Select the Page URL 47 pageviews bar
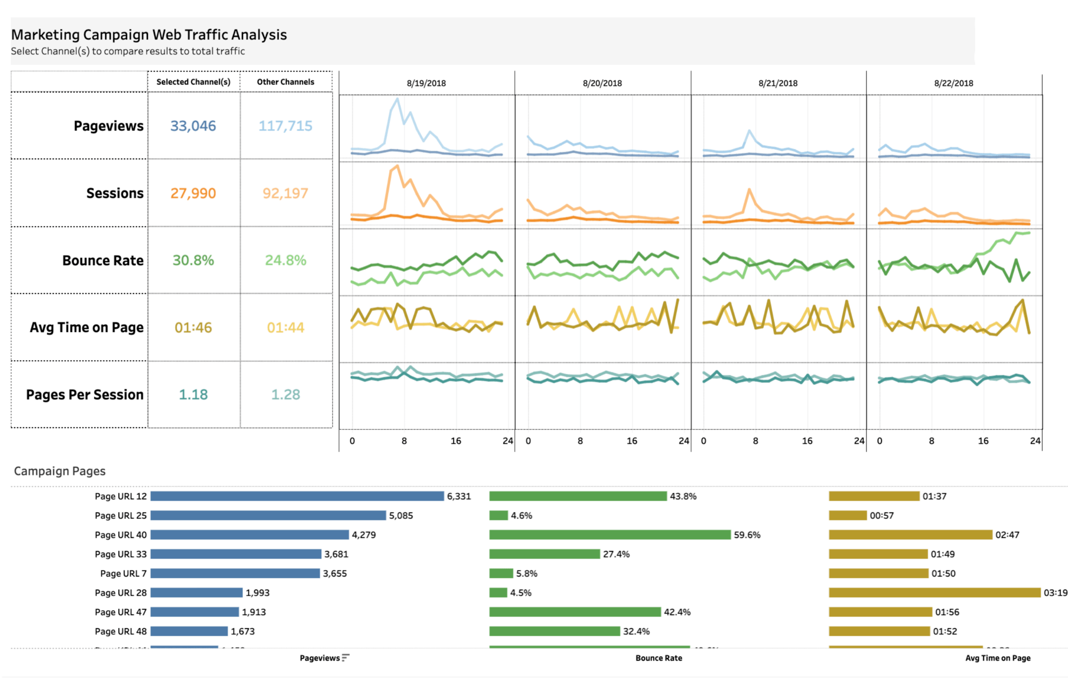Image resolution: width=1068 pixels, height=687 pixels. [195, 612]
